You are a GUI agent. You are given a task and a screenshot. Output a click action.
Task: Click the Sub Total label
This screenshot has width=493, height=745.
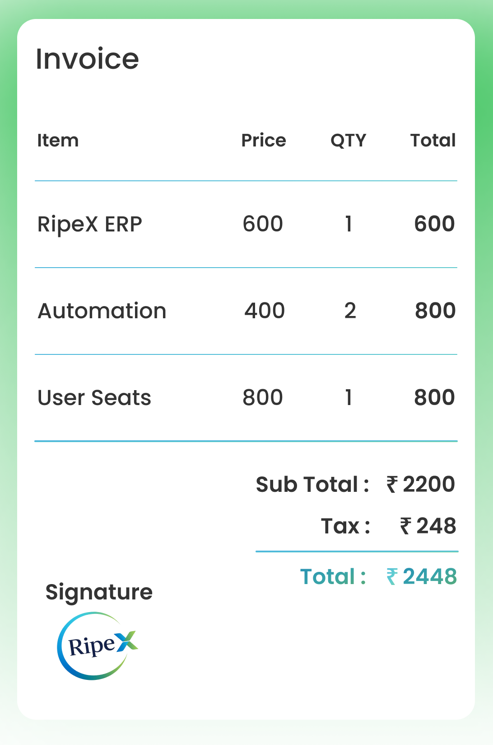pyautogui.click(x=312, y=485)
